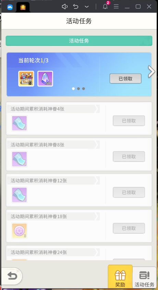Image resolution: width=158 pixels, height=290 pixels.
Task: Open the hamburger menu in title bar
Action: click(x=116, y=7)
